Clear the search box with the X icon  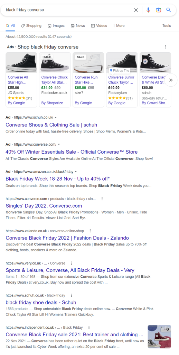coord(136,10)
